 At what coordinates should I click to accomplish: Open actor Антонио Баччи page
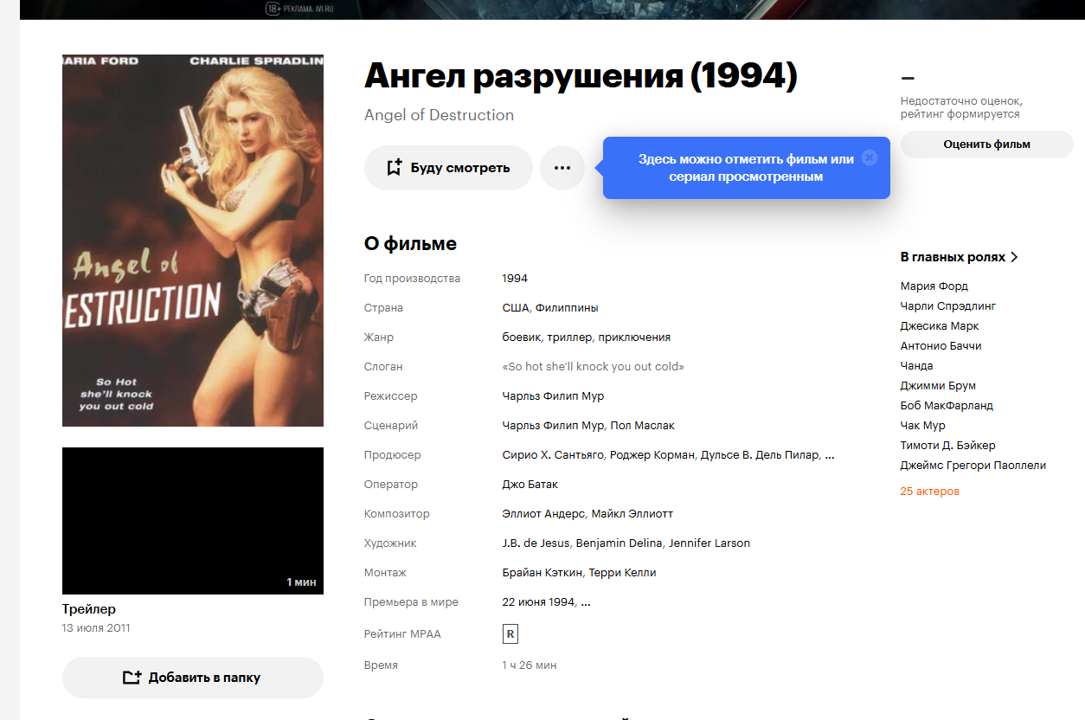[941, 346]
